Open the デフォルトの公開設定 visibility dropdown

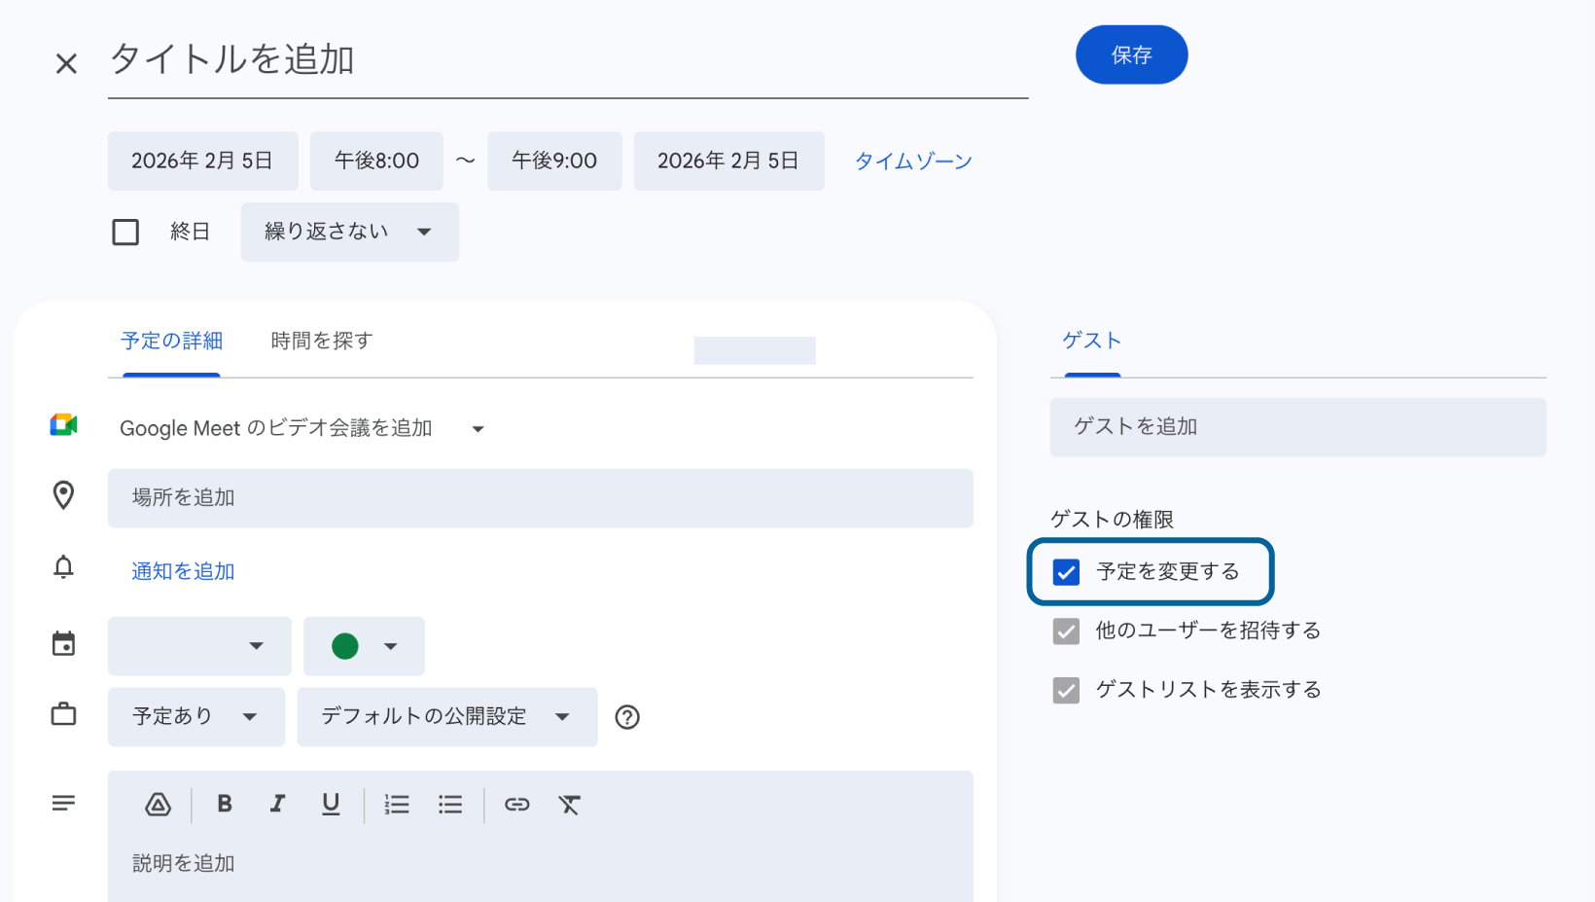coord(446,717)
